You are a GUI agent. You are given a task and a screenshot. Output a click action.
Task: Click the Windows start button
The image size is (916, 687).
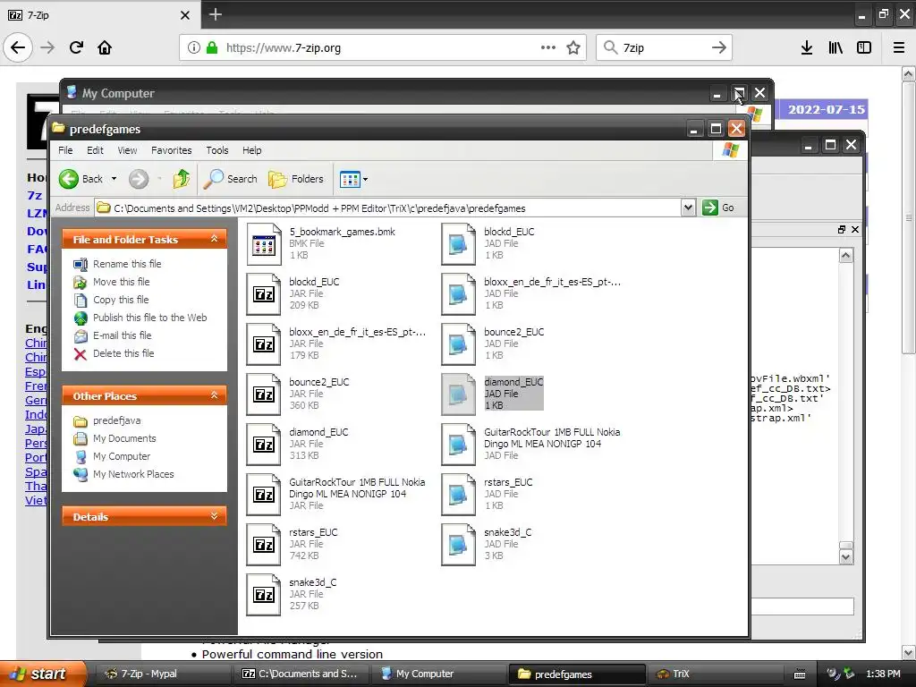click(x=43, y=674)
